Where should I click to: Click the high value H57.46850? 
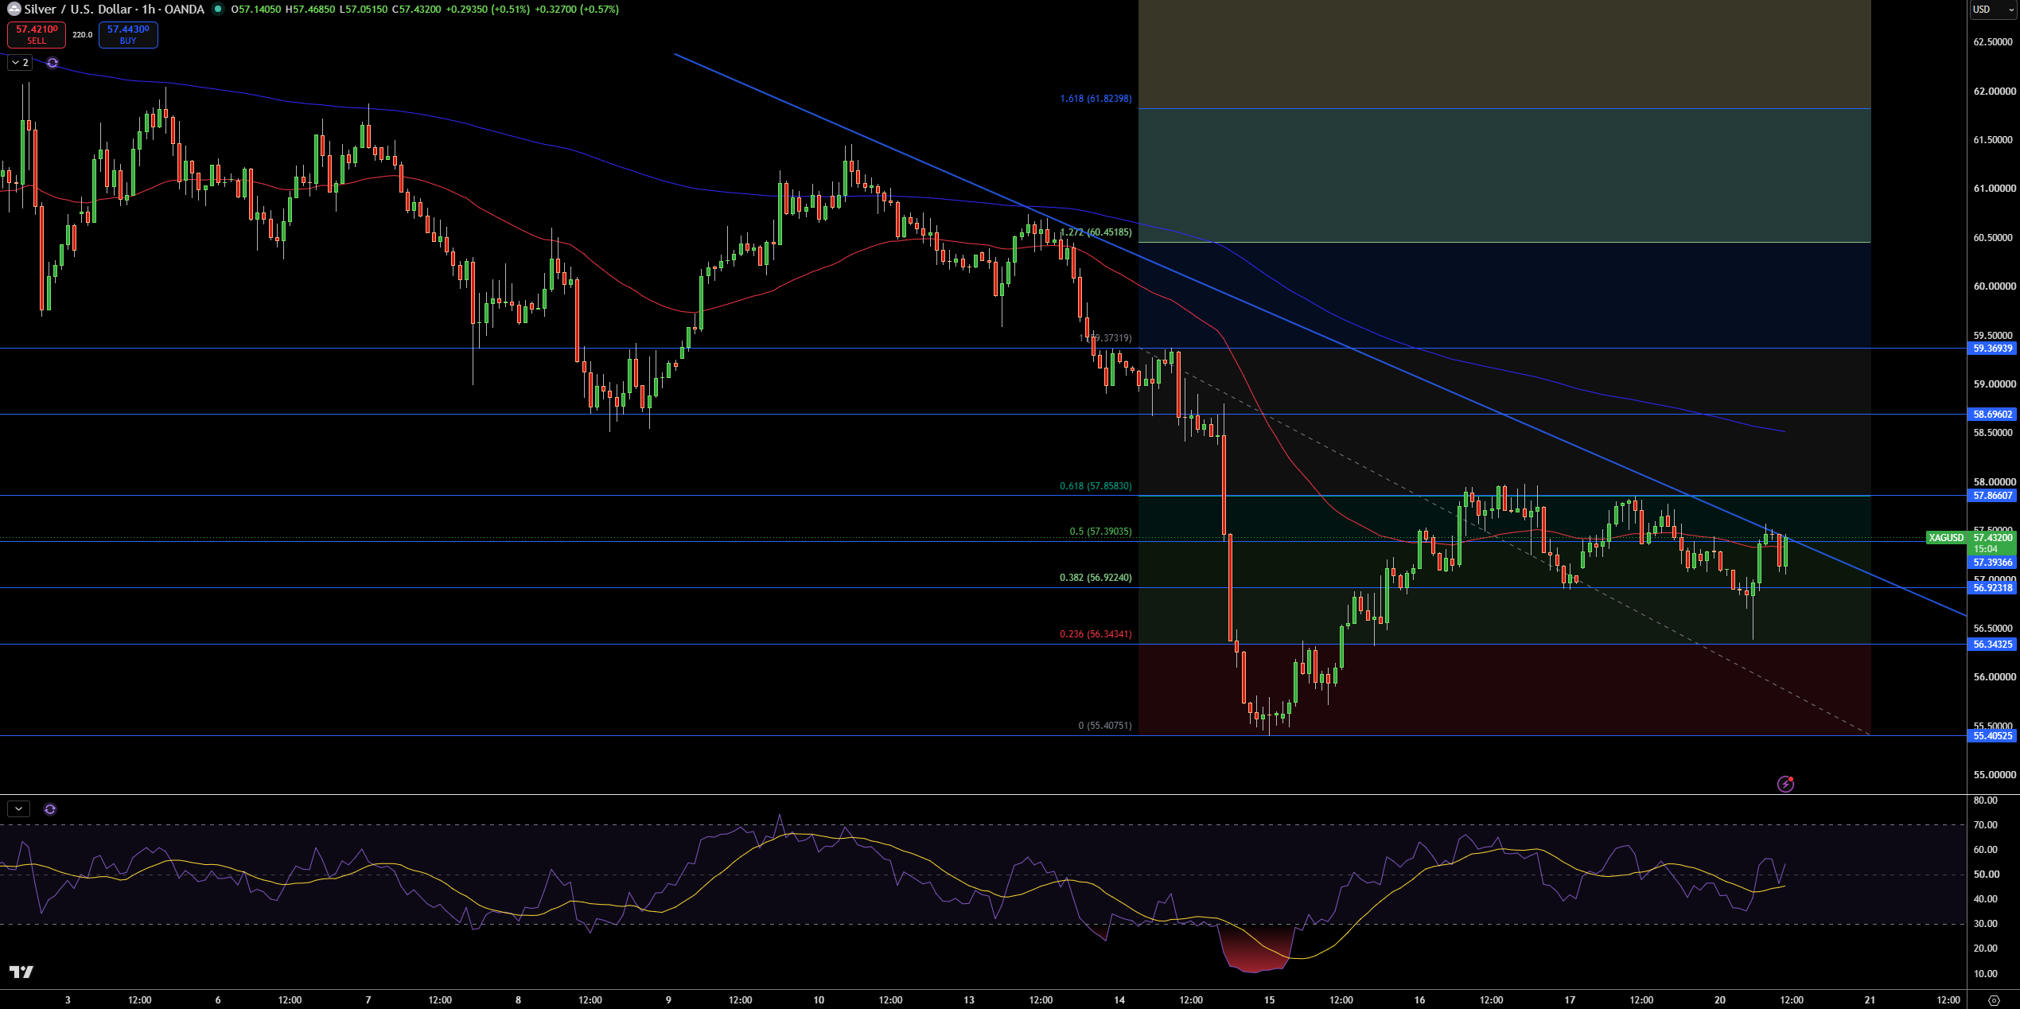tap(310, 10)
